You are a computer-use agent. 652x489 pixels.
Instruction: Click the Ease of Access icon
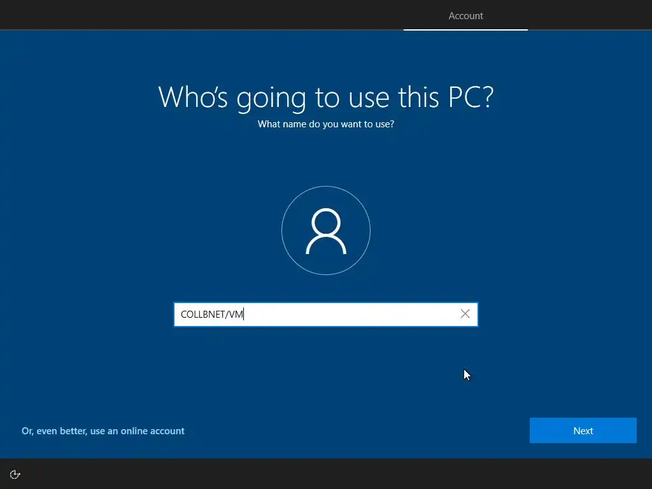(15, 474)
